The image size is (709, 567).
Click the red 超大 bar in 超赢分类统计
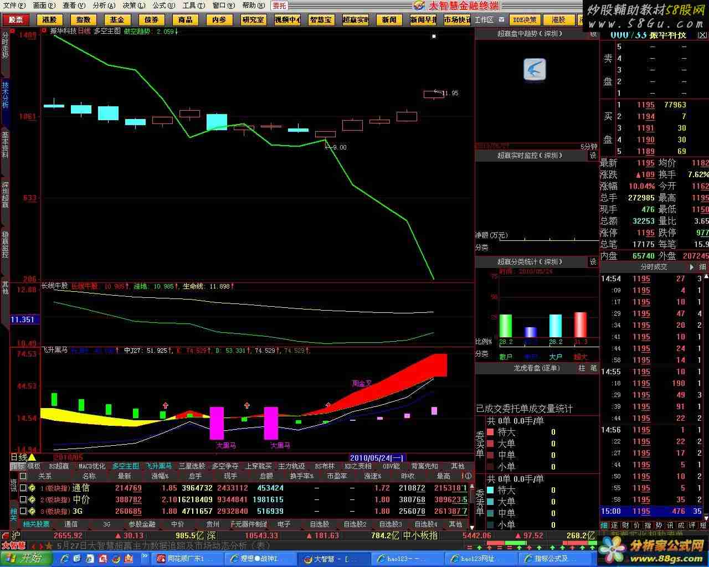click(580, 325)
